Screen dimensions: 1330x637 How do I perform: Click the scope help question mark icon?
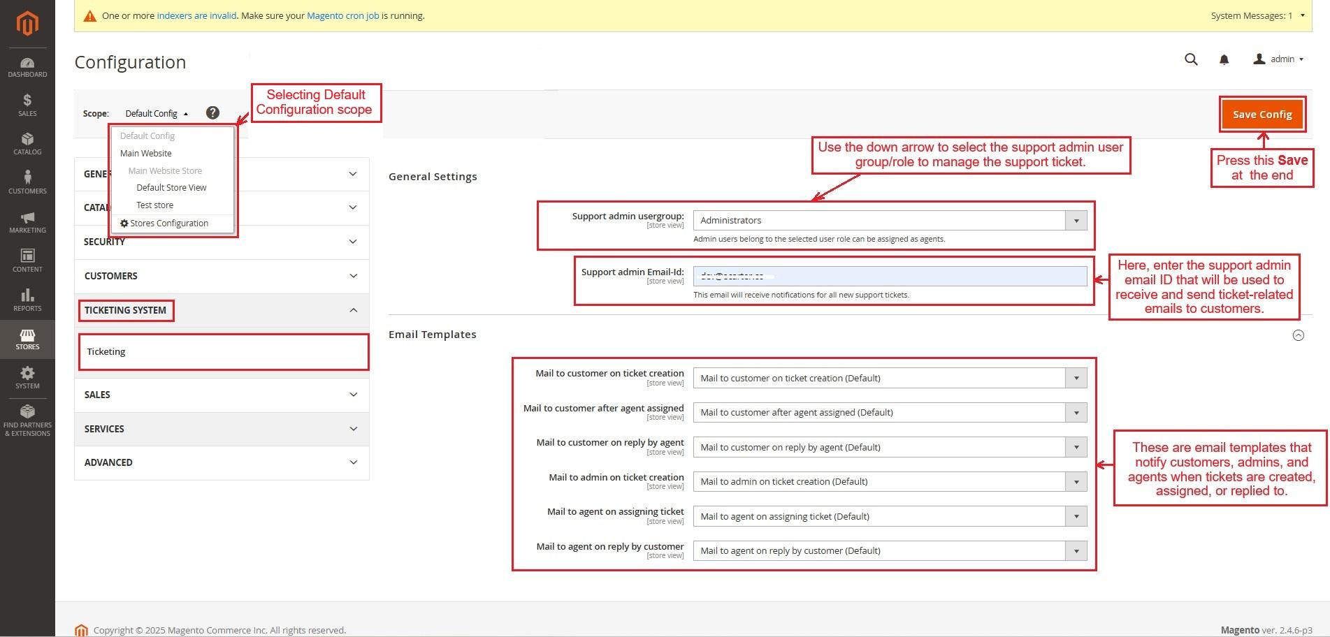click(212, 112)
